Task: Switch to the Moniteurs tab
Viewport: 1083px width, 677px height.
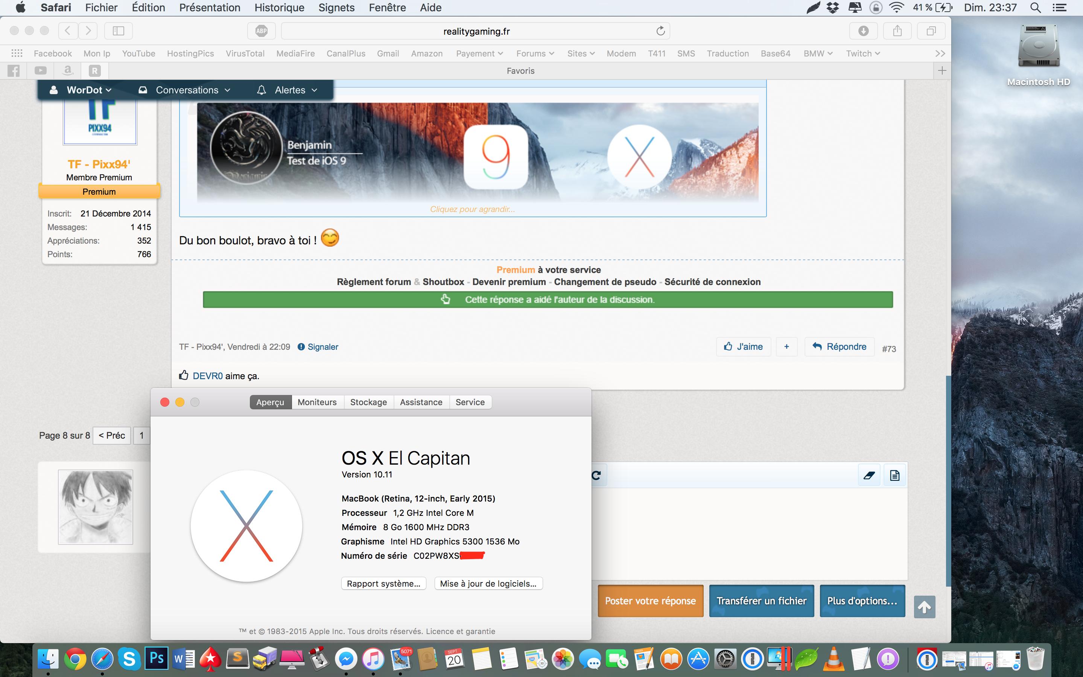Action: 317,402
